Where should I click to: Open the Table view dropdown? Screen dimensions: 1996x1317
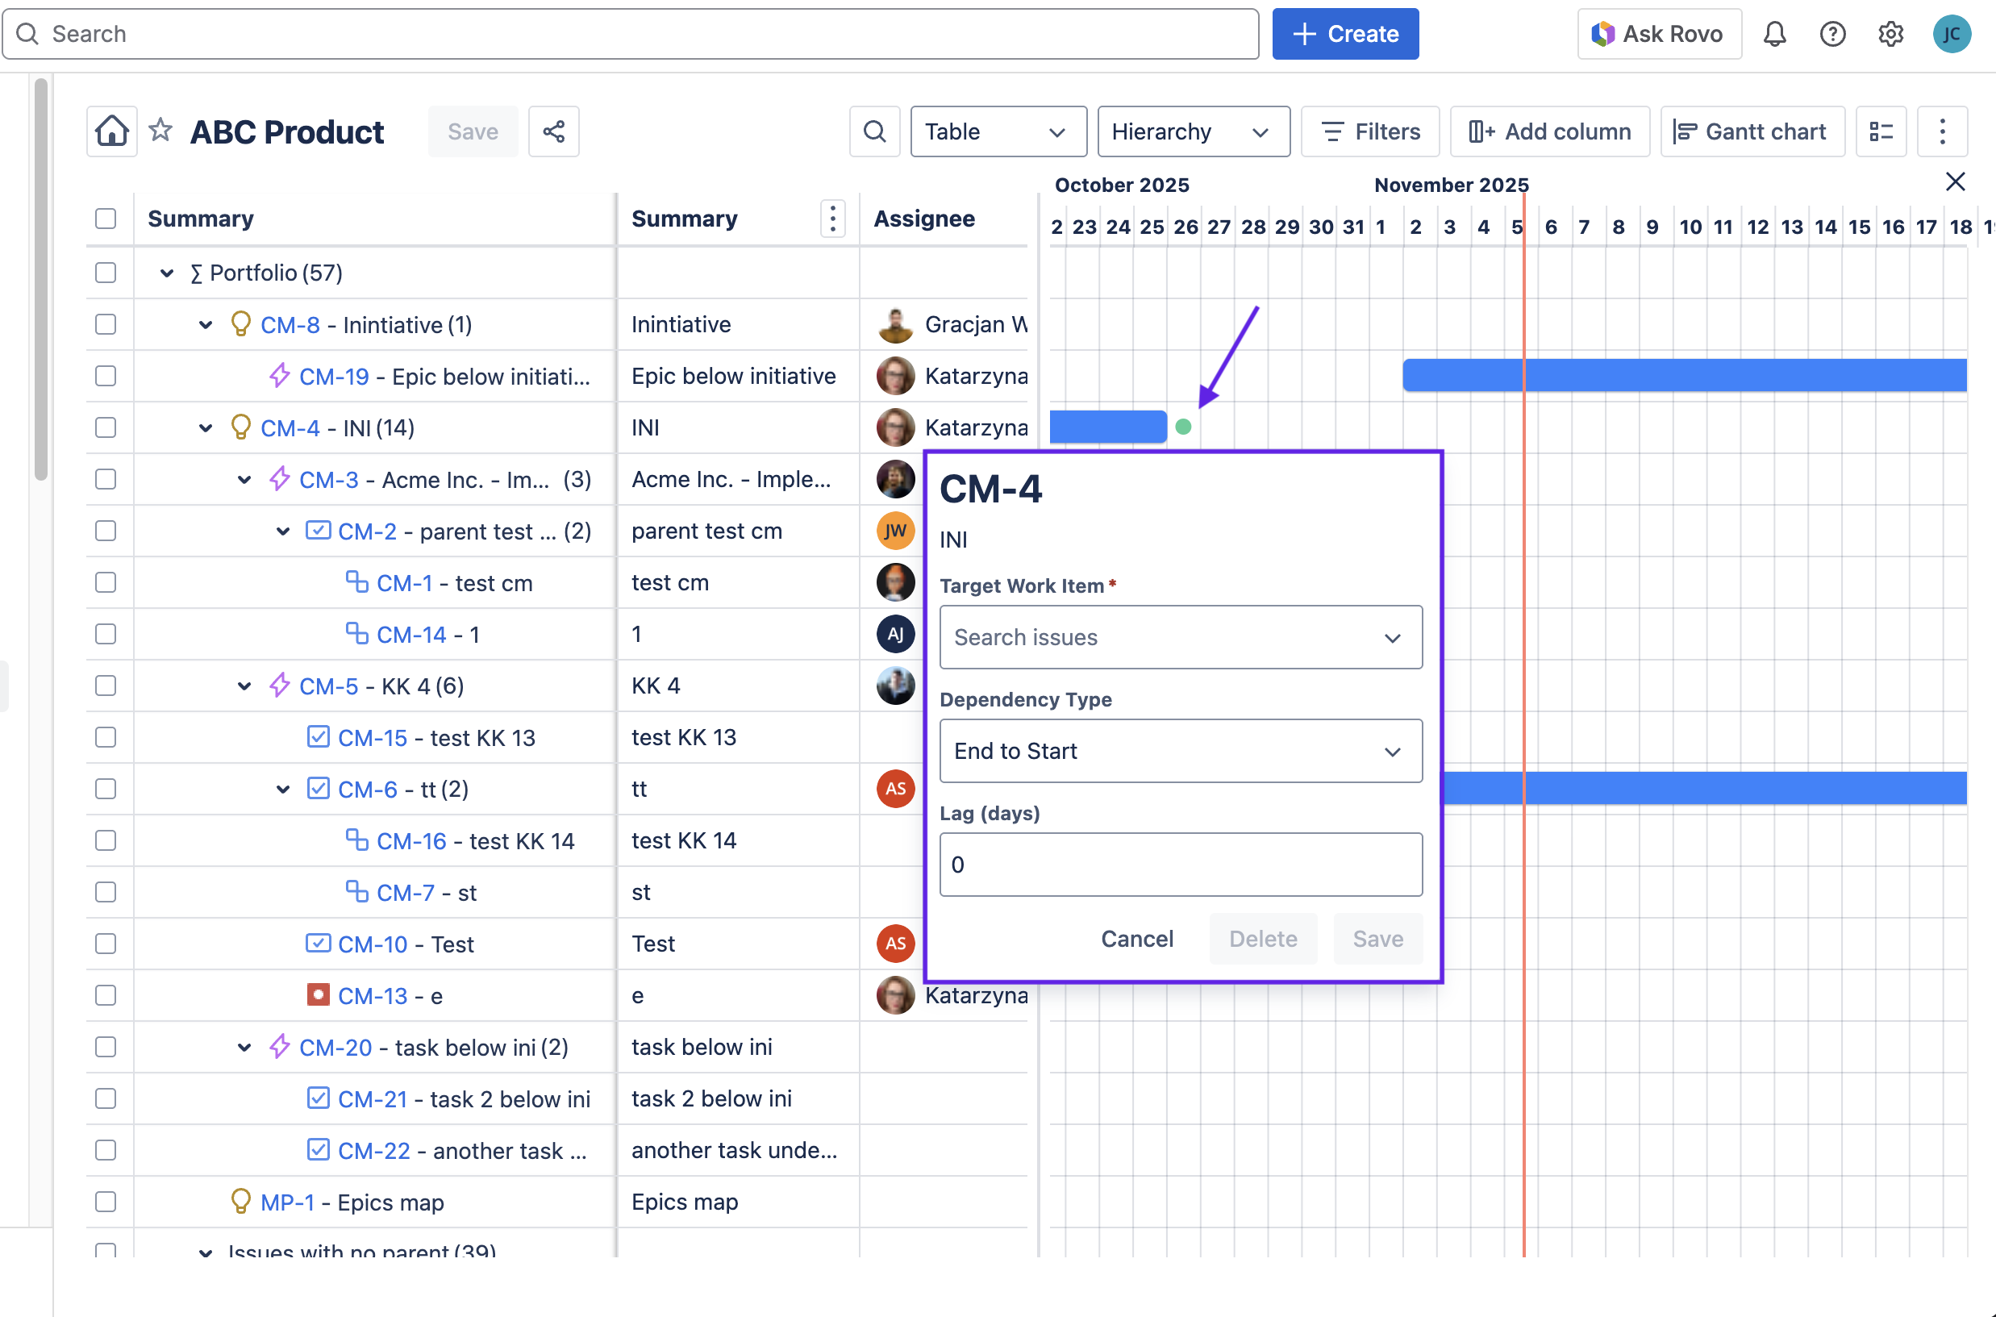click(998, 131)
